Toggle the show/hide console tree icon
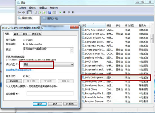 click(x=30, y=12)
